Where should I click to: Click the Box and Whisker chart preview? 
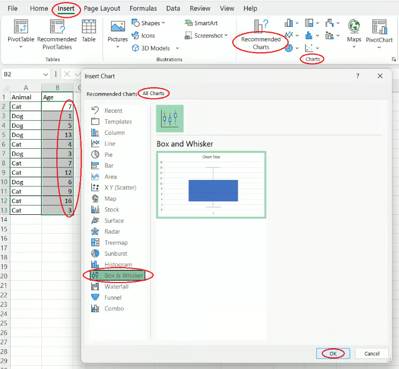tap(211, 185)
